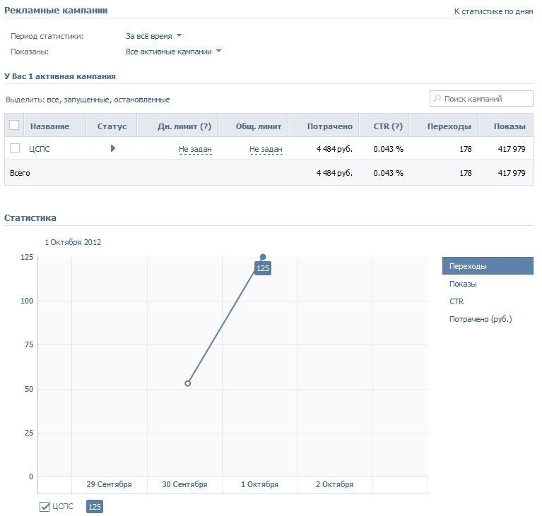Click the 178 Переходы value in the Всего row

[466, 173]
